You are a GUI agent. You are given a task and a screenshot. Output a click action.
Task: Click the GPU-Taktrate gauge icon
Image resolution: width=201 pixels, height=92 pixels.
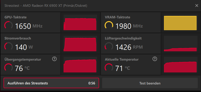[x=9, y=25]
